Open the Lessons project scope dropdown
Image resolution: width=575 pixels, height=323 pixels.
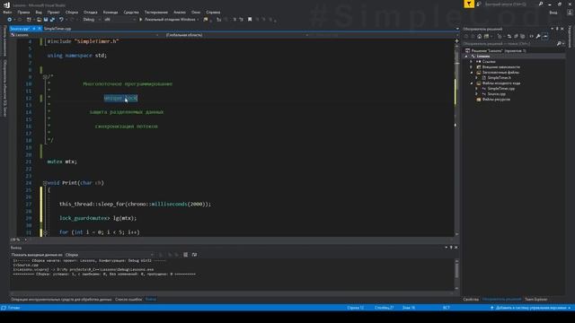(85, 35)
